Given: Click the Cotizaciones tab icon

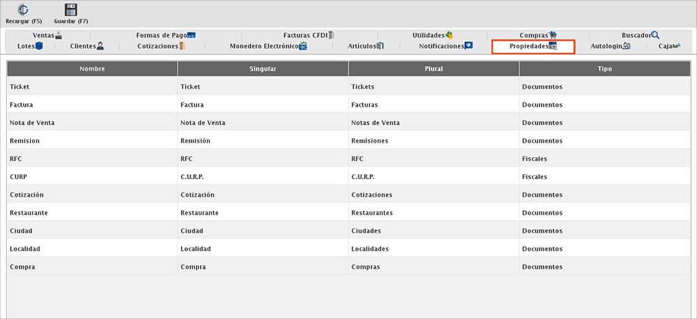Looking at the screenshot, I should (182, 46).
